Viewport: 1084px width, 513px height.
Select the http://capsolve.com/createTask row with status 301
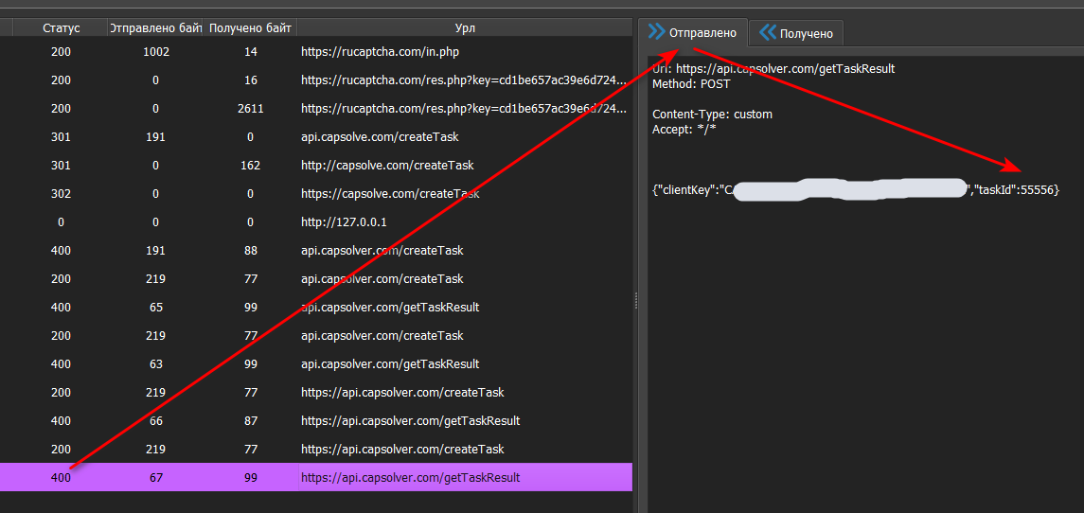pyautogui.click(x=387, y=166)
